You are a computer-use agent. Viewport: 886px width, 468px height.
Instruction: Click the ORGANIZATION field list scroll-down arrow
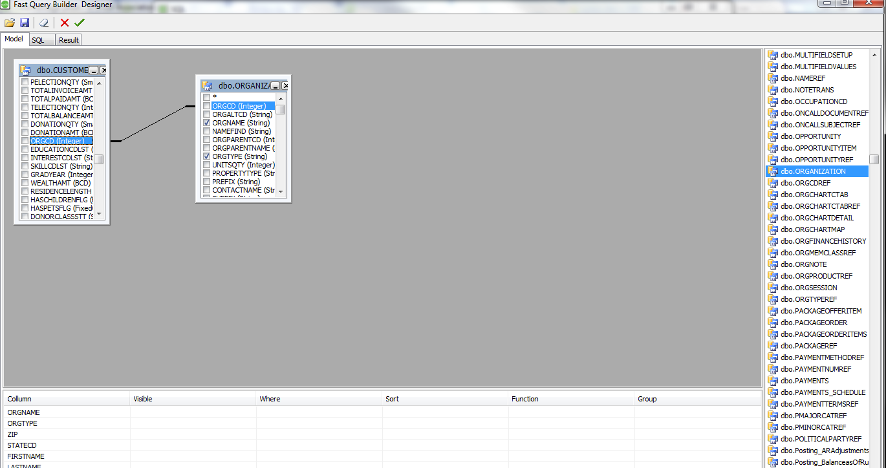pyautogui.click(x=281, y=192)
